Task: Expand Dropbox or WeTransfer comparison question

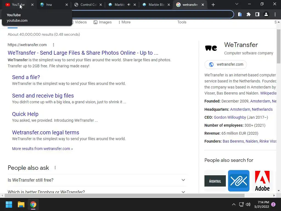Action: (x=97, y=191)
